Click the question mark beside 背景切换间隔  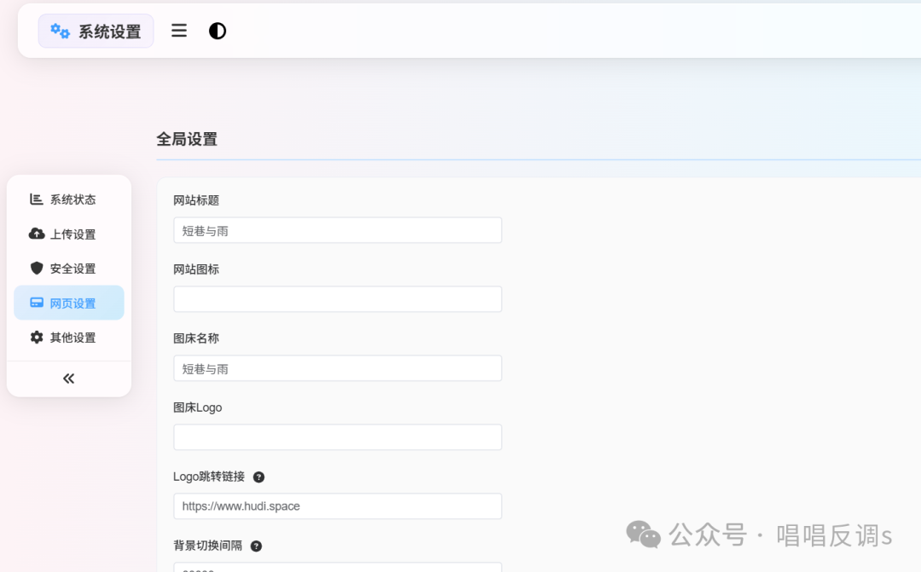tap(256, 546)
